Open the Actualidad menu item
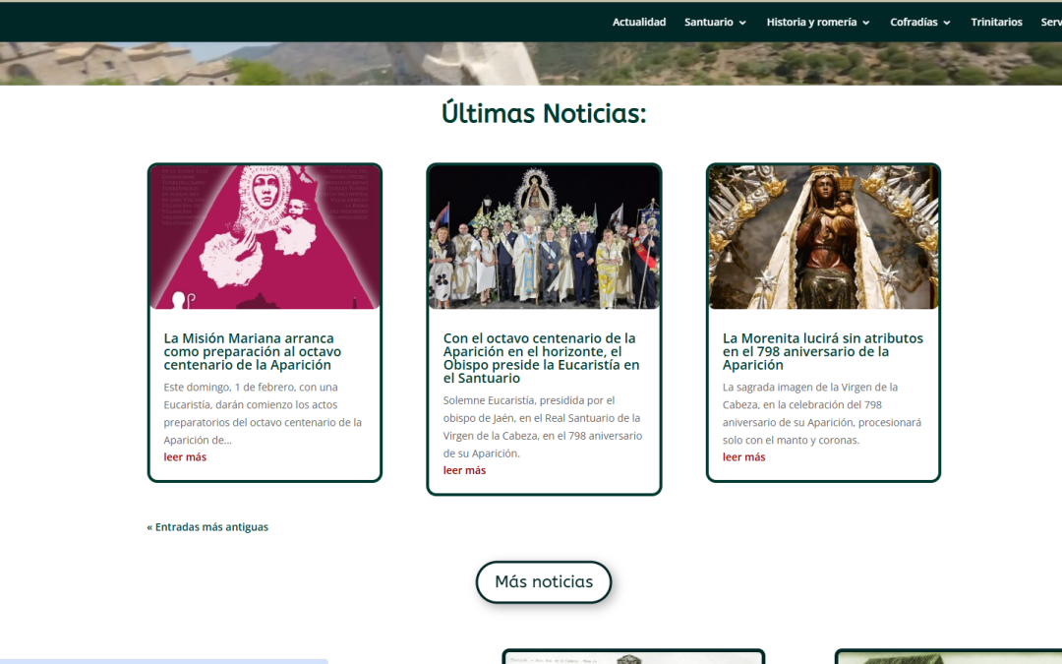Image resolution: width=1062 pixels, height=664 pixels. tap(638, 22)
